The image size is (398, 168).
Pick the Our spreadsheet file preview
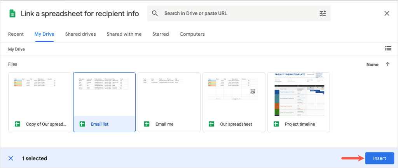click(x=234, y=94)
